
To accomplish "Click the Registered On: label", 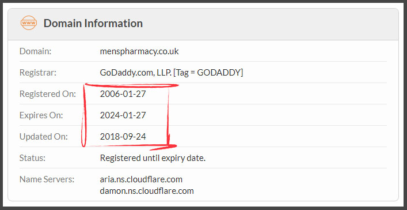I will pos(48,94).
